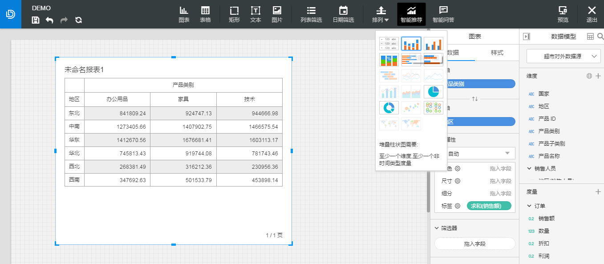Open the 日期筛选 date filter tool
Viewport: 604px width, 264px height.
[343, 14]
